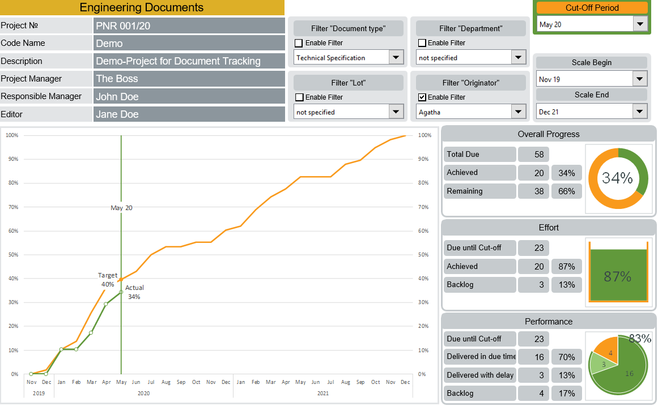Open the Technical Specification dropdown arrow
The image size is (658, 406).
click(396, 57)
